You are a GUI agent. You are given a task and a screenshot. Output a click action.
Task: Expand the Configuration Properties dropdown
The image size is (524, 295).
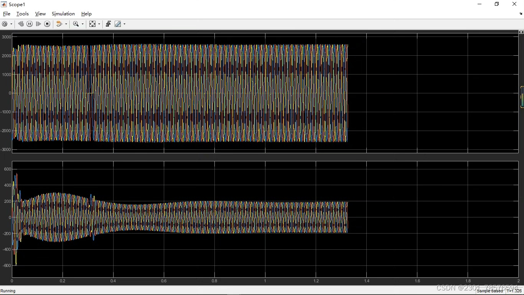click(12, 24)
